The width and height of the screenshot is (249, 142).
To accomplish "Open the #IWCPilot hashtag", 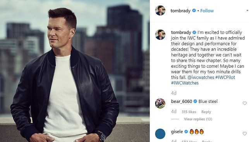I will (x=225, y=77).
